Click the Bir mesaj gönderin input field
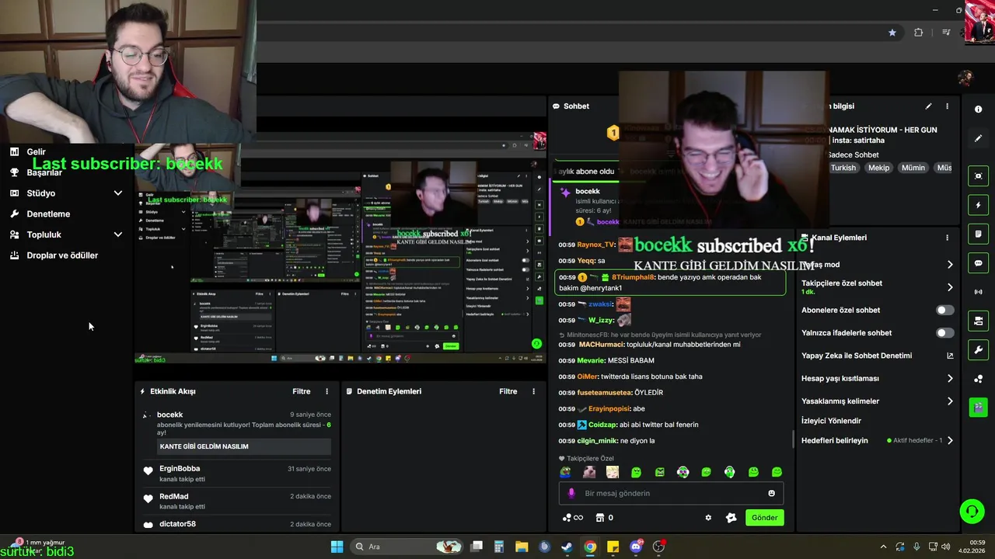Screen dimensions: 995x559 pos(671,493)
